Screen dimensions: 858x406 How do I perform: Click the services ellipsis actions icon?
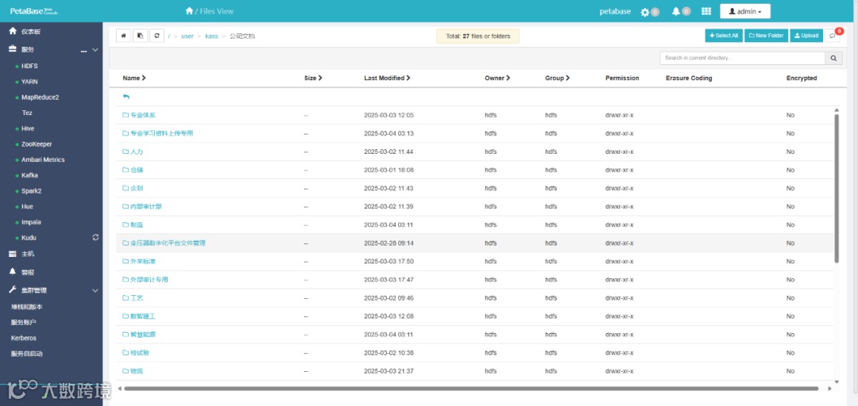coord(83,50)
